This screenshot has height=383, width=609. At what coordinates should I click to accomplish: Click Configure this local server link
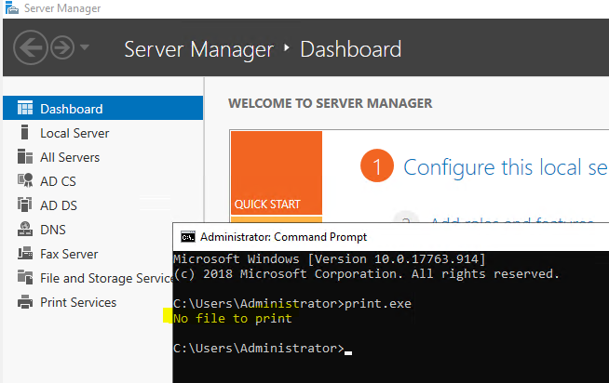(506, 167)
